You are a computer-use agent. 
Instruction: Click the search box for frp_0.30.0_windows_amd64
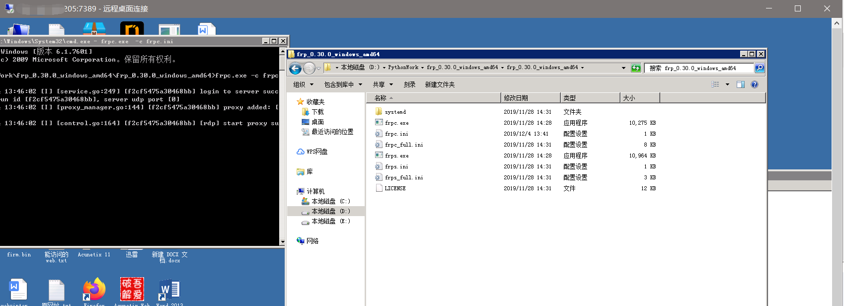coord(699,68)
